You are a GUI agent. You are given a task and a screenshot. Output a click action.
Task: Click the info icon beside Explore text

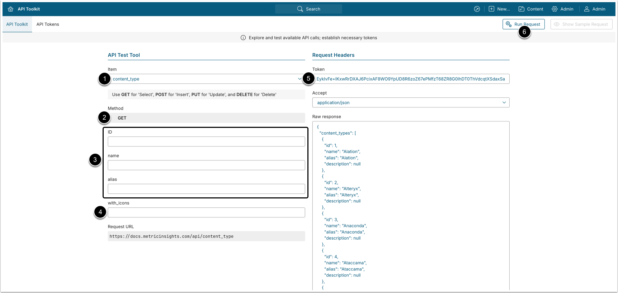(x=243, y=38)
